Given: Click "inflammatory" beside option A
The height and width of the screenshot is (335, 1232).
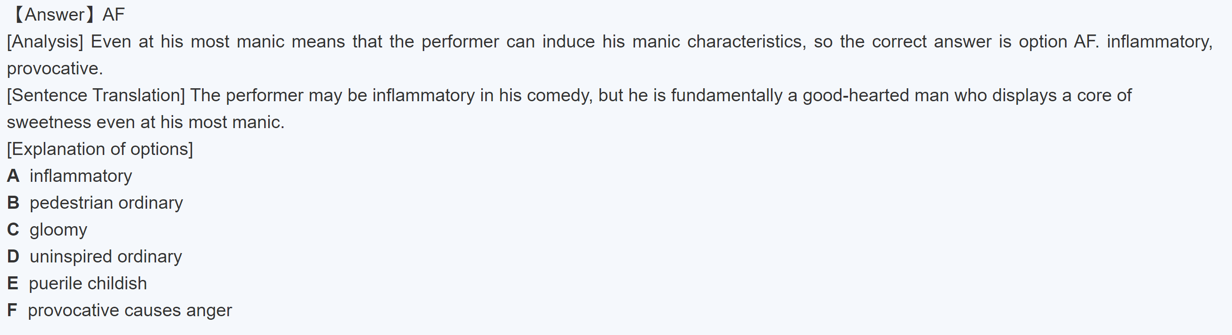Looking at the screenshot, I should pyautogui.click(x=81, y=176).
